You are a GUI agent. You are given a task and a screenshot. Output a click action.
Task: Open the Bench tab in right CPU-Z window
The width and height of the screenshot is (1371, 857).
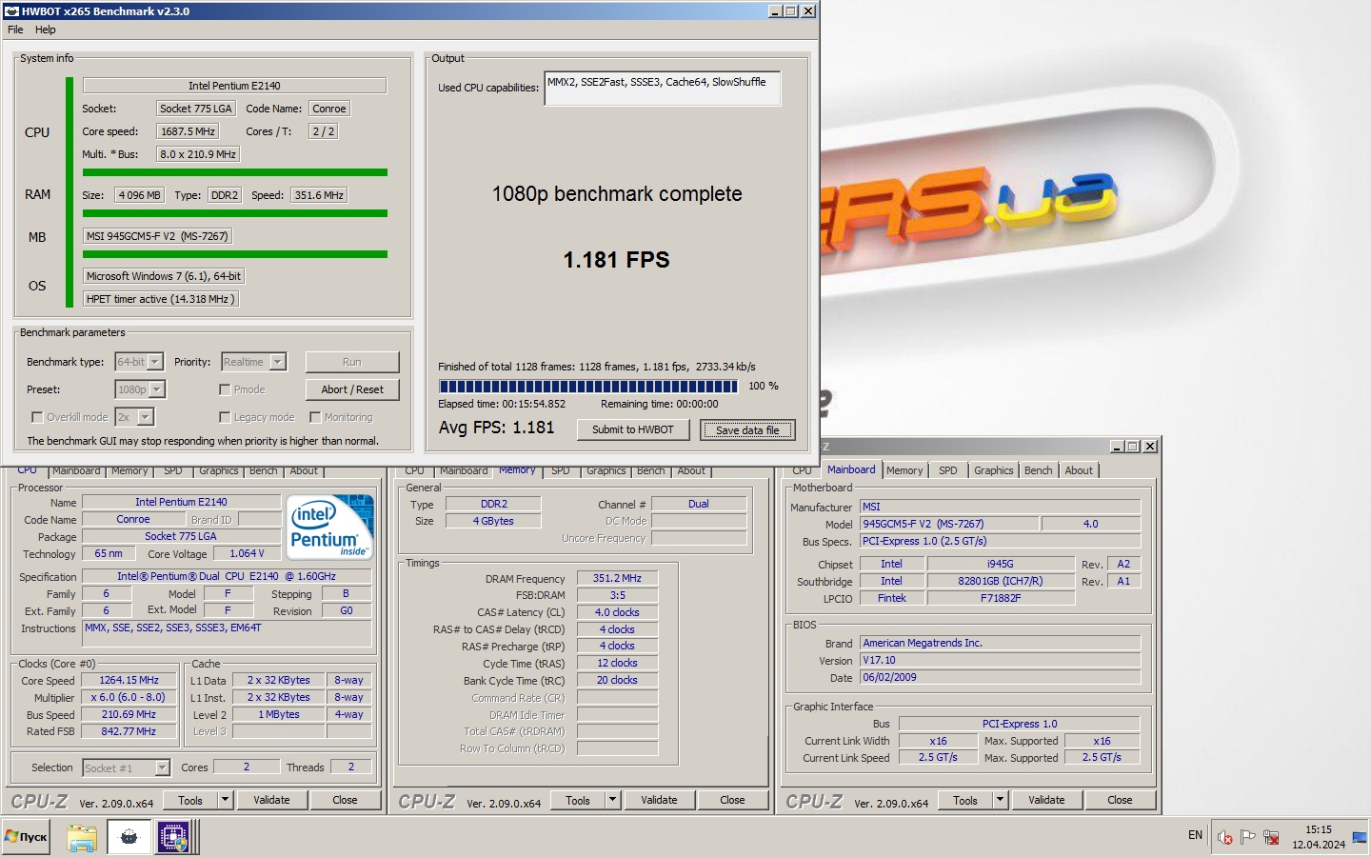(1039, 470)
